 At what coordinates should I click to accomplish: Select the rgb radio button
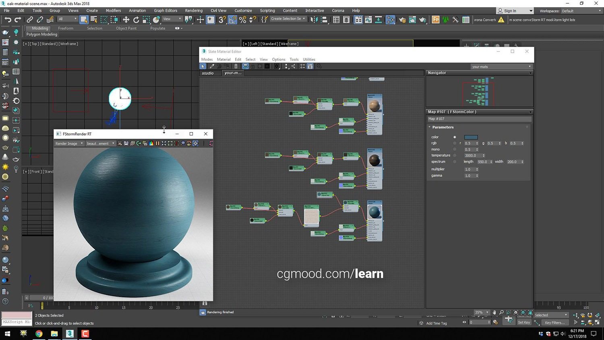[x=455, y=143]
